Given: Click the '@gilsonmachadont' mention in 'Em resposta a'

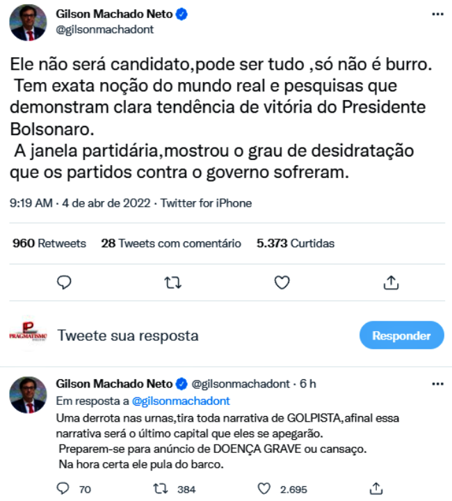Looking at the screenshot, I should coord(181,401).
